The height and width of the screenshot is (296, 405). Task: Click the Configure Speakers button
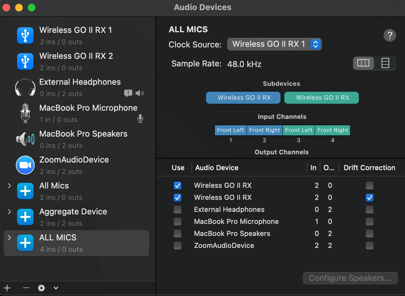(350, 278)
